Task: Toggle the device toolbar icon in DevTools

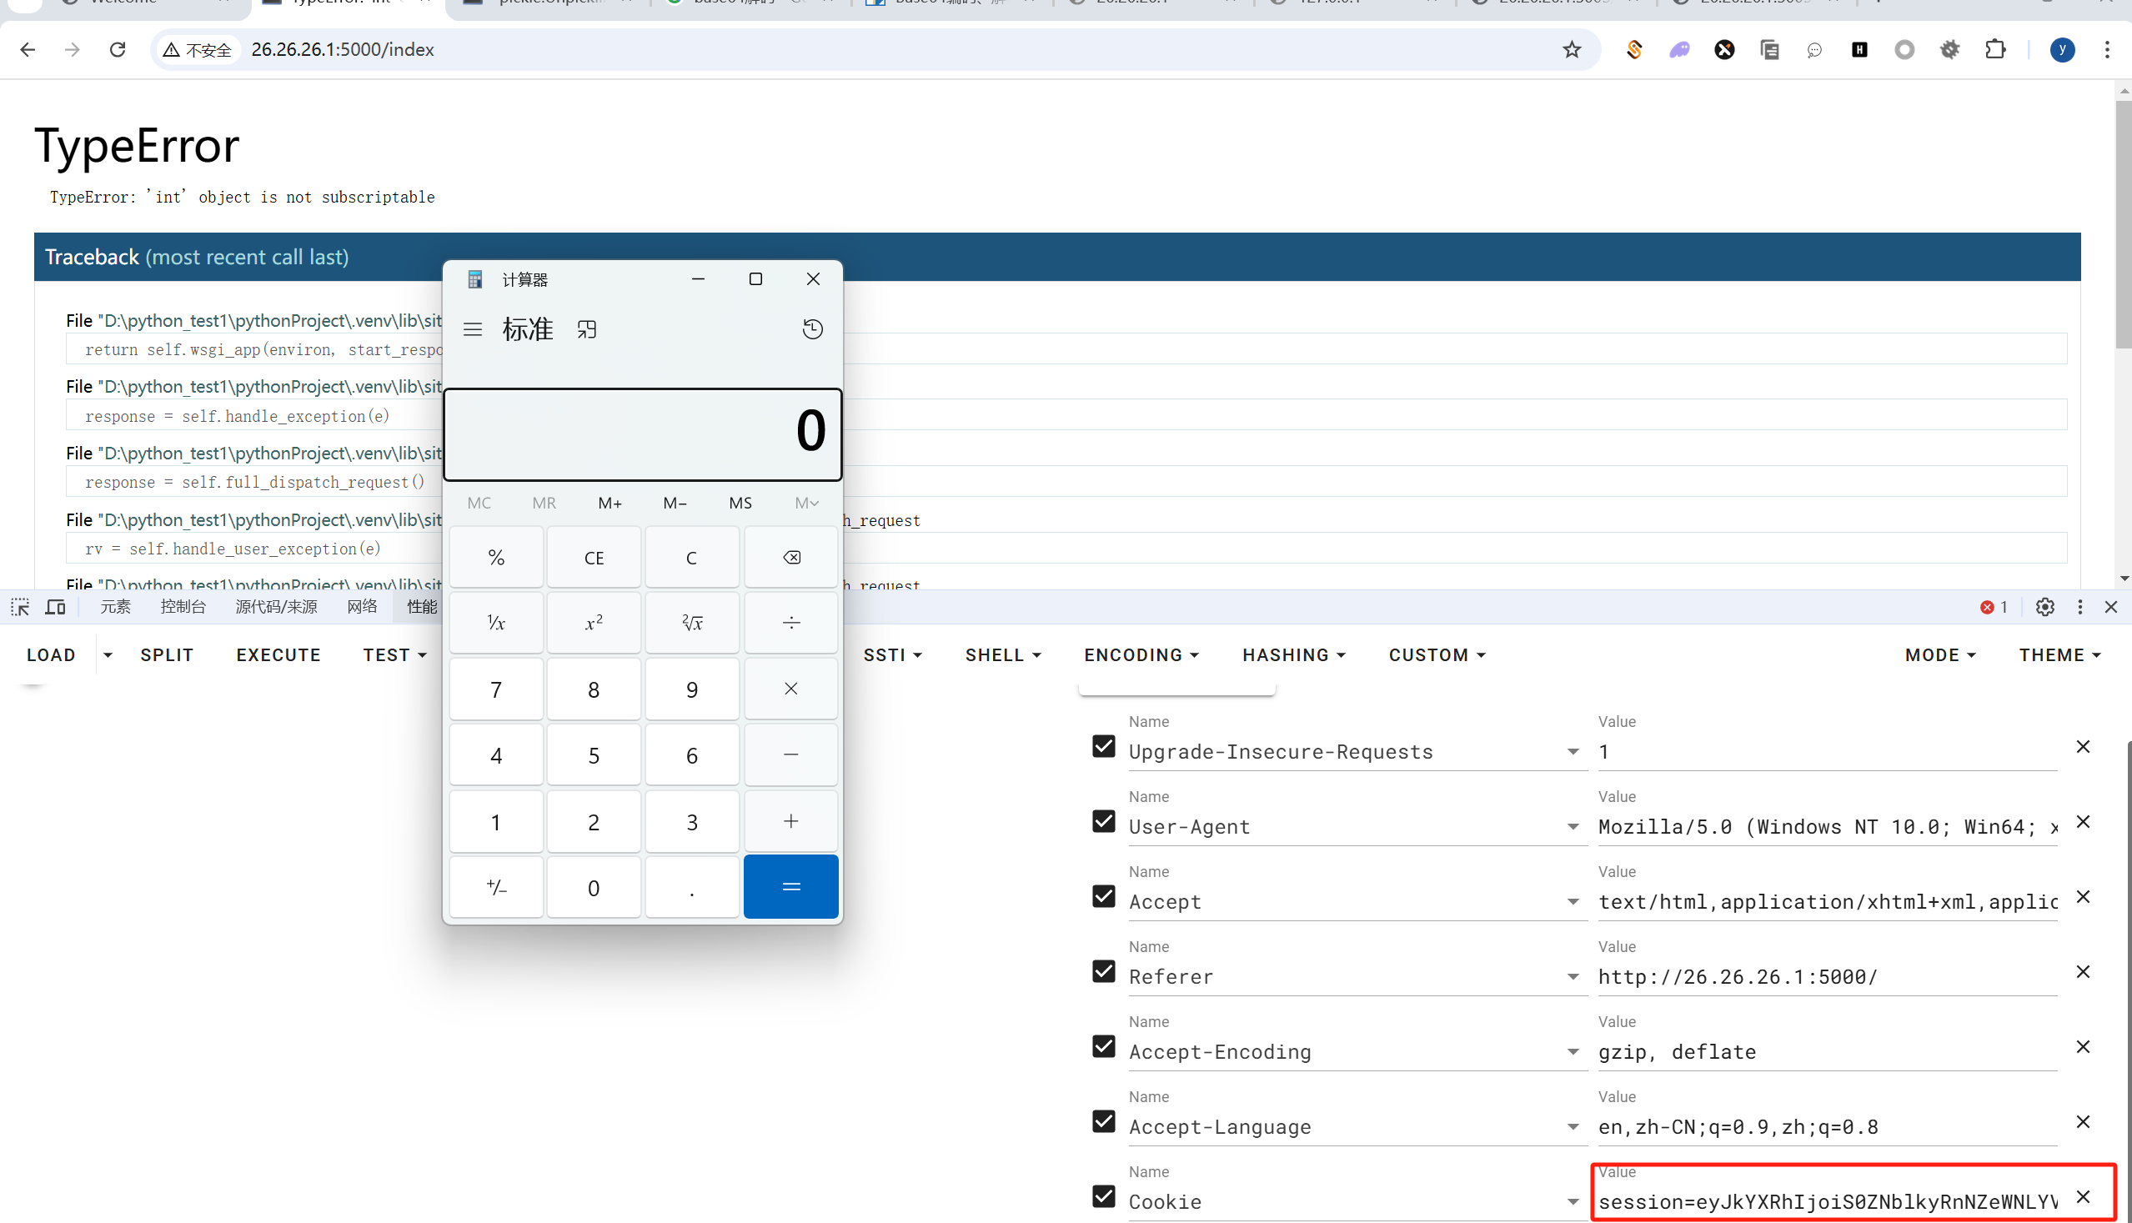Action: pyautogui.click(x=55, y=606)
